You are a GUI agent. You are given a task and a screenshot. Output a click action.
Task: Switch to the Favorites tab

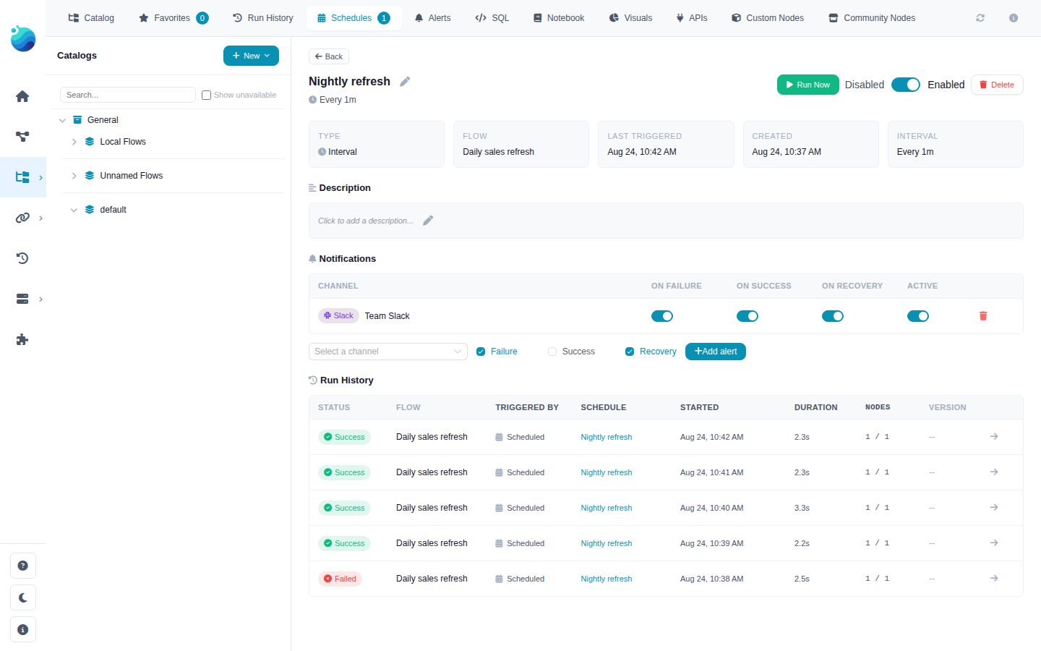173,18
